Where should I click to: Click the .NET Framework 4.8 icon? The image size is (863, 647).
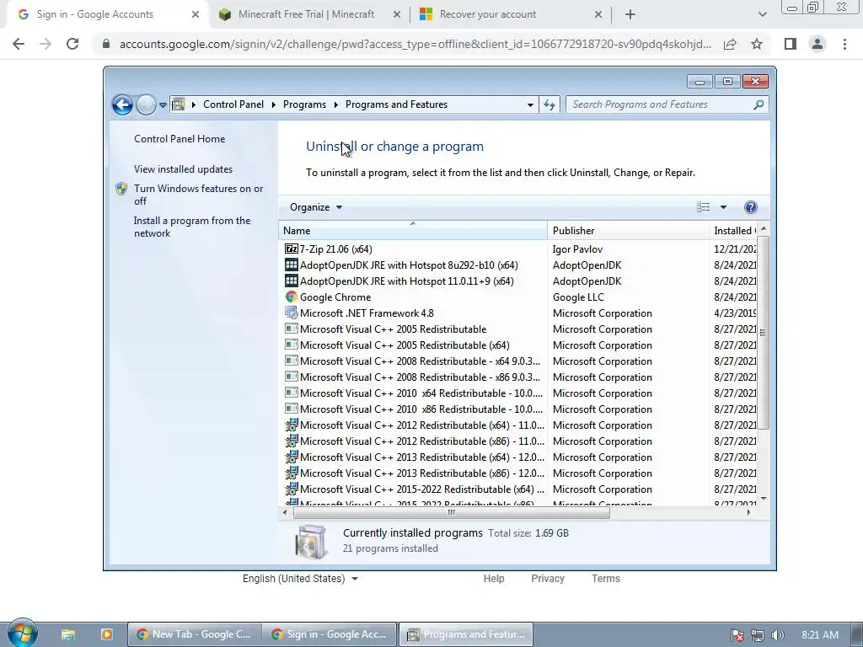click(291, 313)
